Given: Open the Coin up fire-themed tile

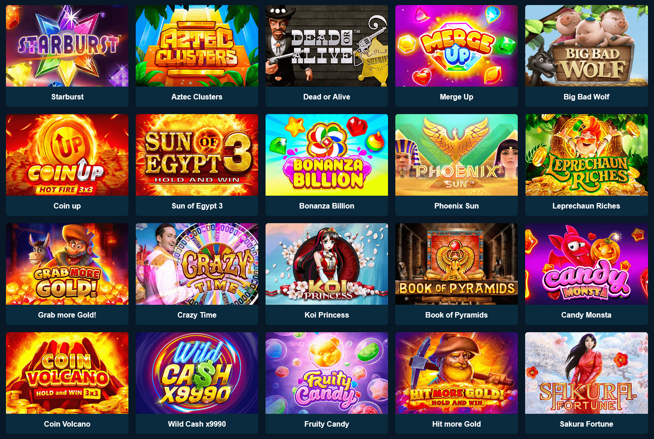Looking at the screenshot, I should pos(67,155).
